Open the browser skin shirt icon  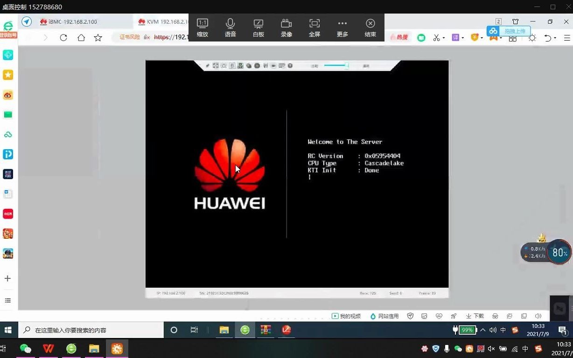point(516,21)
